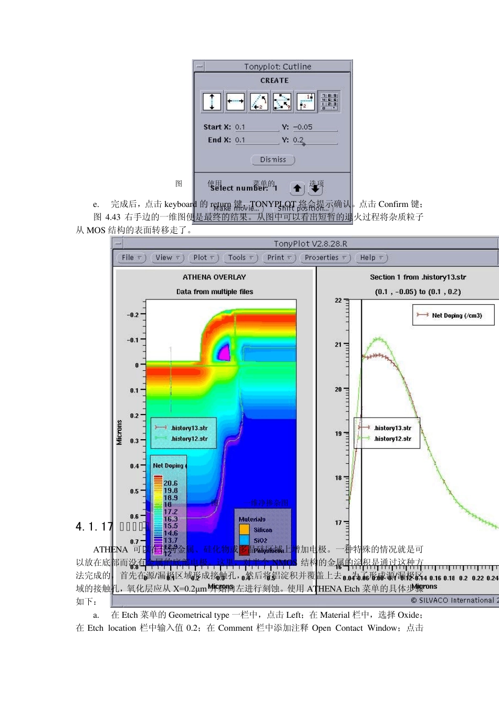This screenshot has width=499, height=706.
Task: Click the Start Y field showing -0.05
Action: 315,127
